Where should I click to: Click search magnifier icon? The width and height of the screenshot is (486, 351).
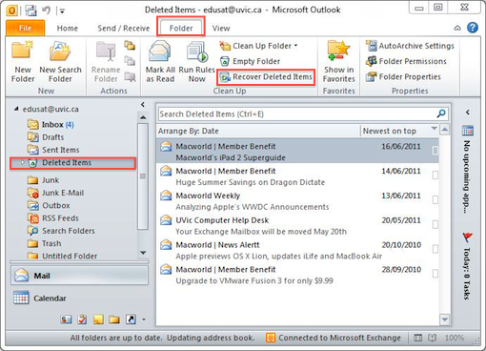tap(441, 114)
